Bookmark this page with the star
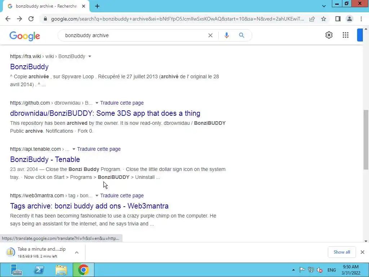Viewport: 369px width, 277px height. (x=324, y=19)
